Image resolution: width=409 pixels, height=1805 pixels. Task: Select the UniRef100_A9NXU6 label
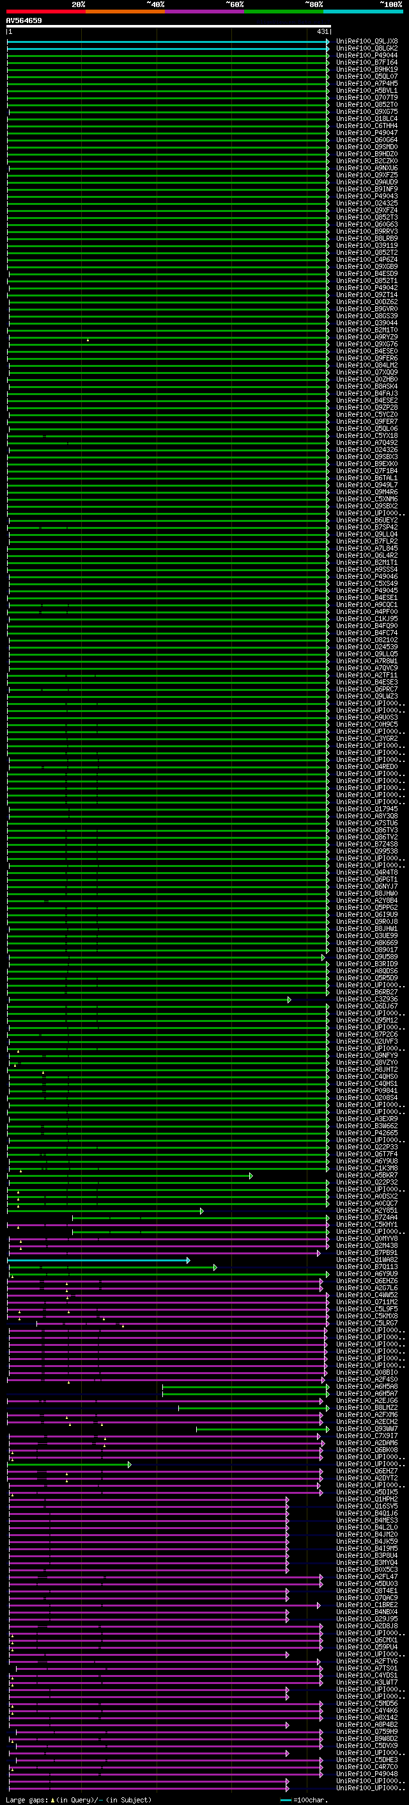tap(367, 168)
